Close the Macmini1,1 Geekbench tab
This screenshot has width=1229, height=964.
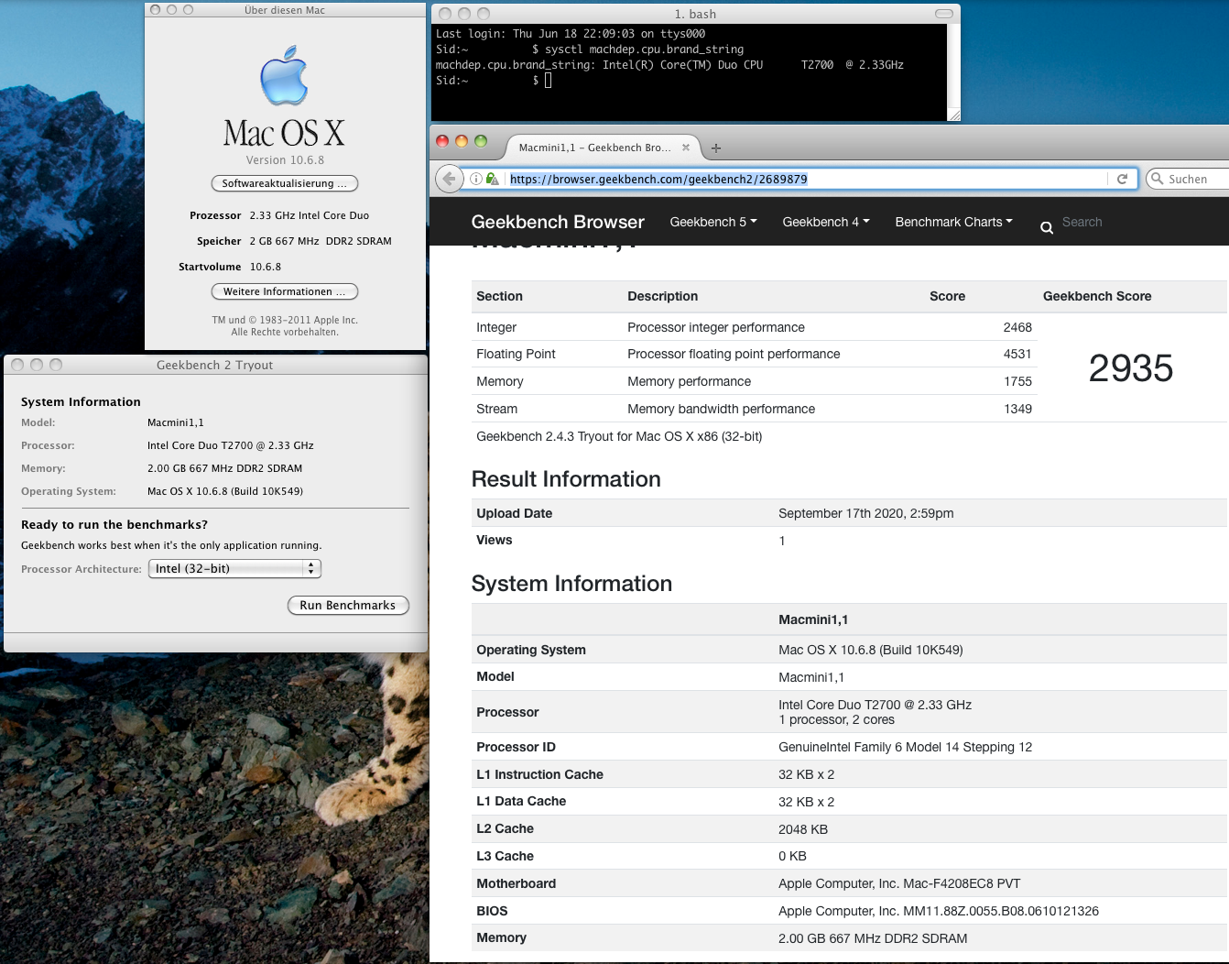coord(686,147)
